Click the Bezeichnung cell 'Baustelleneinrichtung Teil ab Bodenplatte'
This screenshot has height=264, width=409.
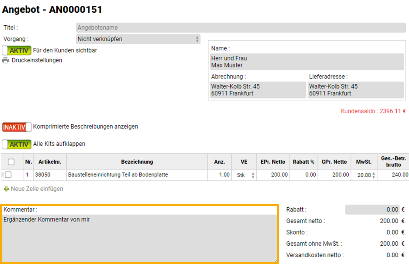point(137,175)
